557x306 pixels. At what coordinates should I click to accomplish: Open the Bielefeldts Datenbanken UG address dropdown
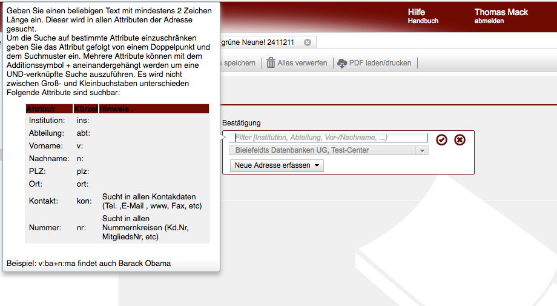(322, 150)
